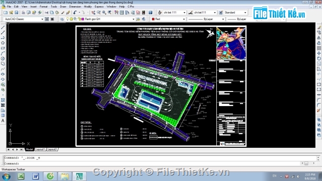Open the Red color control dropdown
322x181 pixels.
pos(184,19)
